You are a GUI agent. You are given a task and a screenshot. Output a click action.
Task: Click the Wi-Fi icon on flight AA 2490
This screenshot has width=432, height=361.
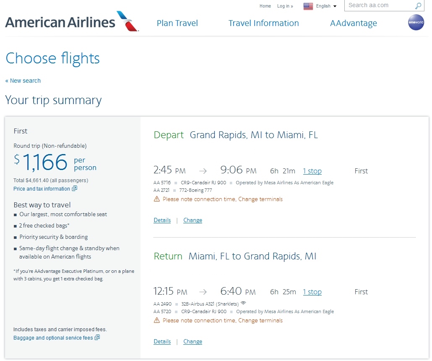pyautogui.click(x=243, y=303)
